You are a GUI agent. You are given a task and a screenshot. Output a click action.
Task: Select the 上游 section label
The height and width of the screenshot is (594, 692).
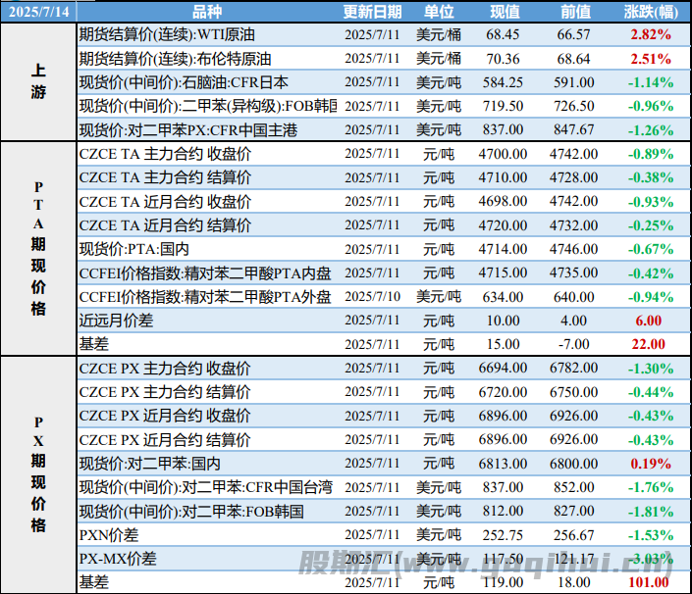point(38,82)
